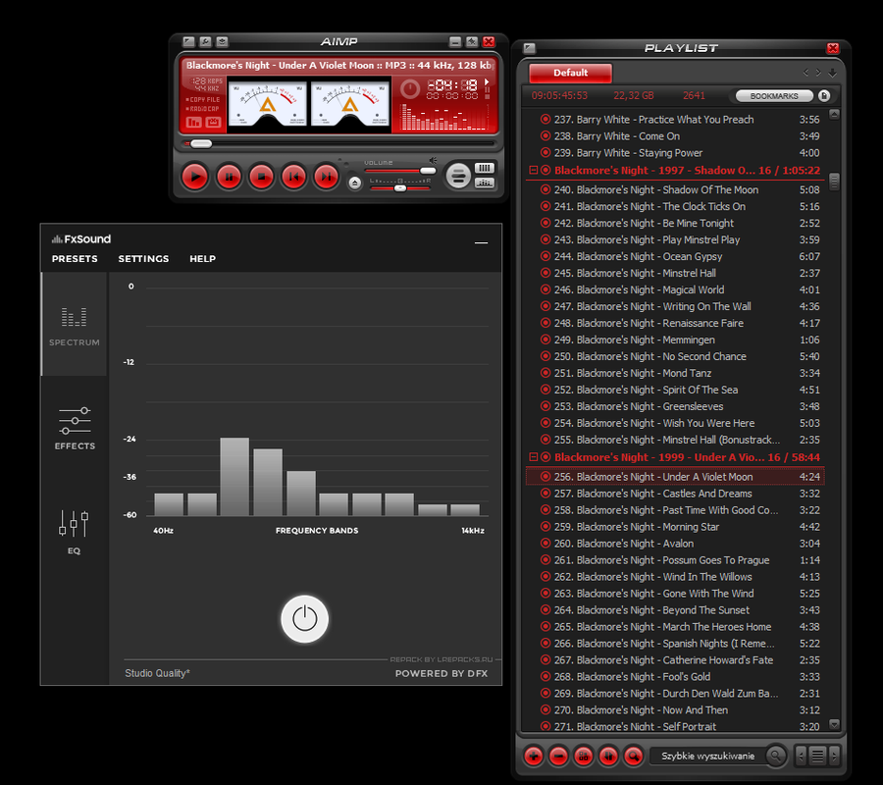Viewport: 883px width, 785px height.
Task: Click the next playlist arrow at bottom right
Action: point(834,756)
